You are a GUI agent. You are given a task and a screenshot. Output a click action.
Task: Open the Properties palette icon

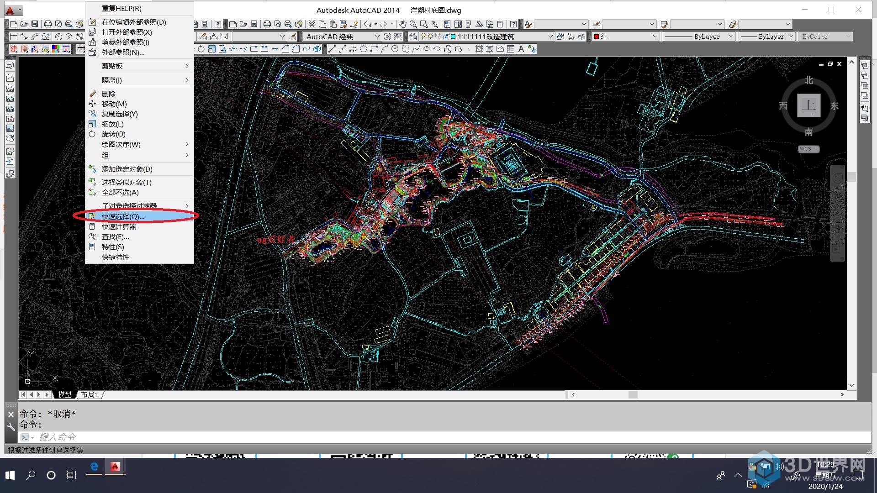tap(447, 24)
